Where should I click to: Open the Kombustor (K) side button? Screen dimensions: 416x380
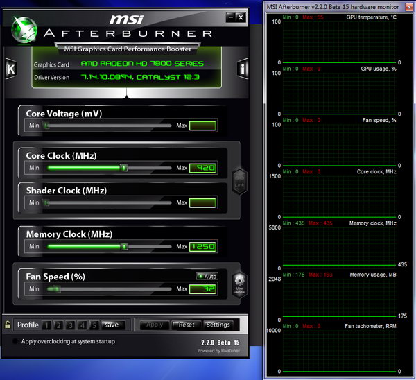tap(11, 69)
